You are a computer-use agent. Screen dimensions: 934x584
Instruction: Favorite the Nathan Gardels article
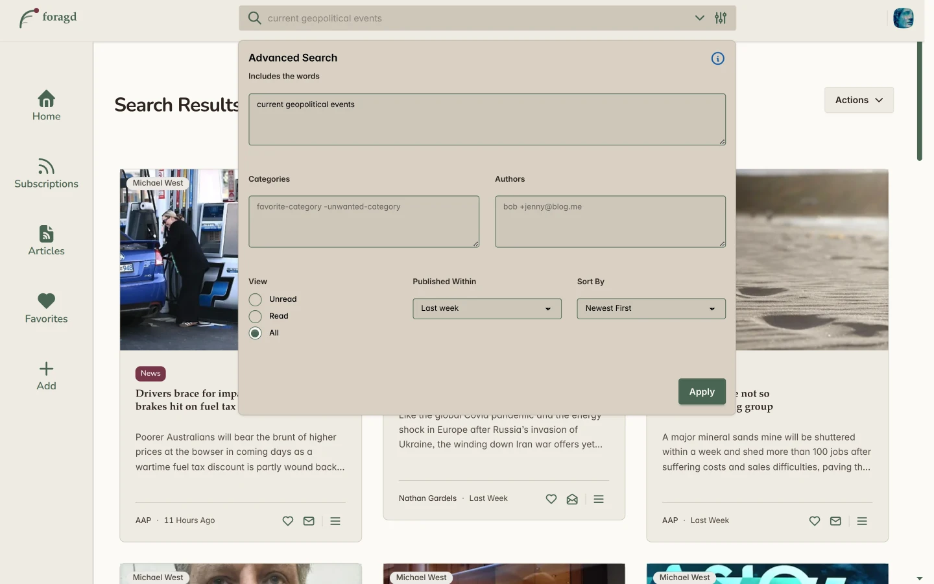(551, 499)
